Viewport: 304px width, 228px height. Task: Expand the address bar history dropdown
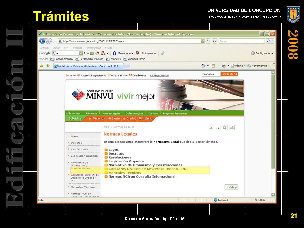click(x=202, y=41)
